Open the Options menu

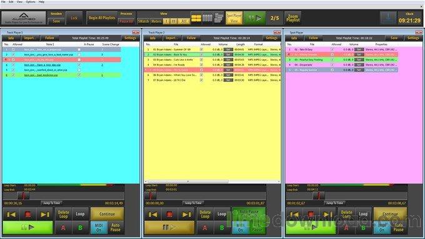coord(31,2)
